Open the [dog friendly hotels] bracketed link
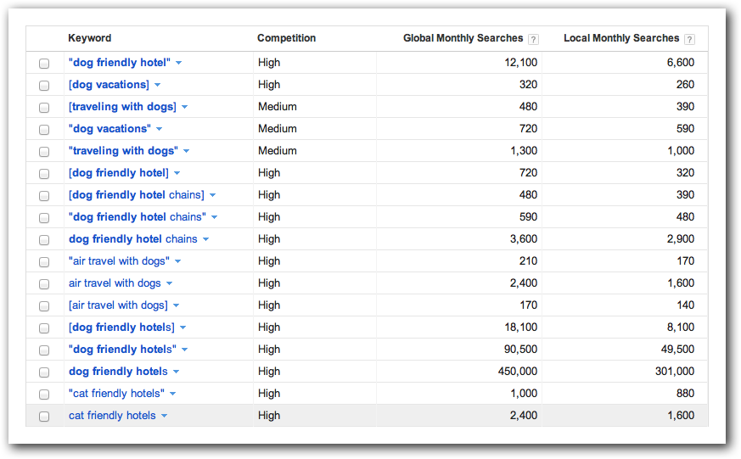The image size is (741, 459). [121, 327]
